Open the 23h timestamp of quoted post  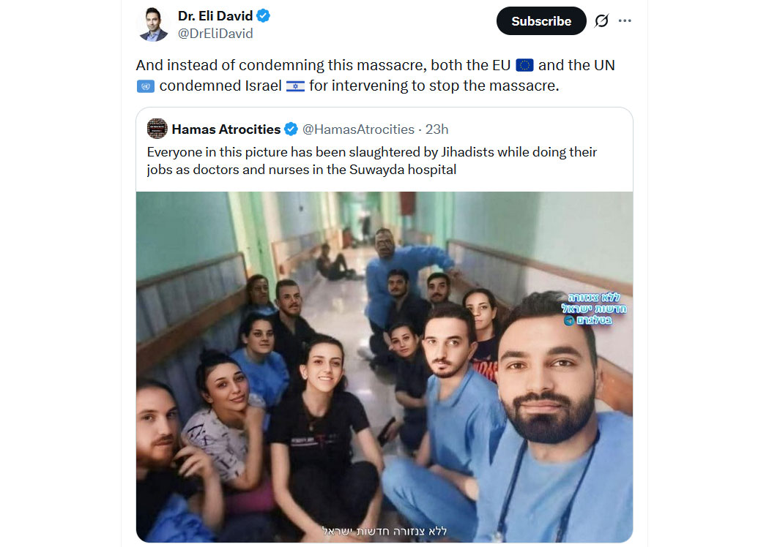[x=436, y=129]
